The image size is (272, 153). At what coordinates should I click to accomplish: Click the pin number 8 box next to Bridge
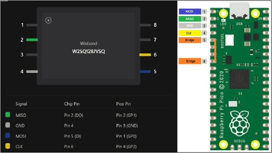point(204,61)
